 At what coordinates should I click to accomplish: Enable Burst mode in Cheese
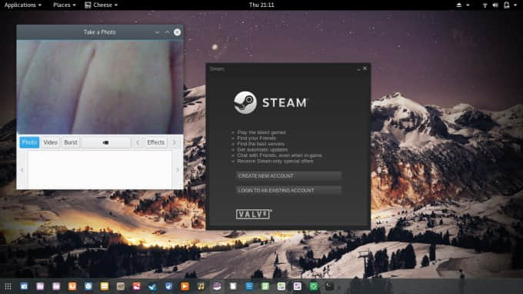71,142
